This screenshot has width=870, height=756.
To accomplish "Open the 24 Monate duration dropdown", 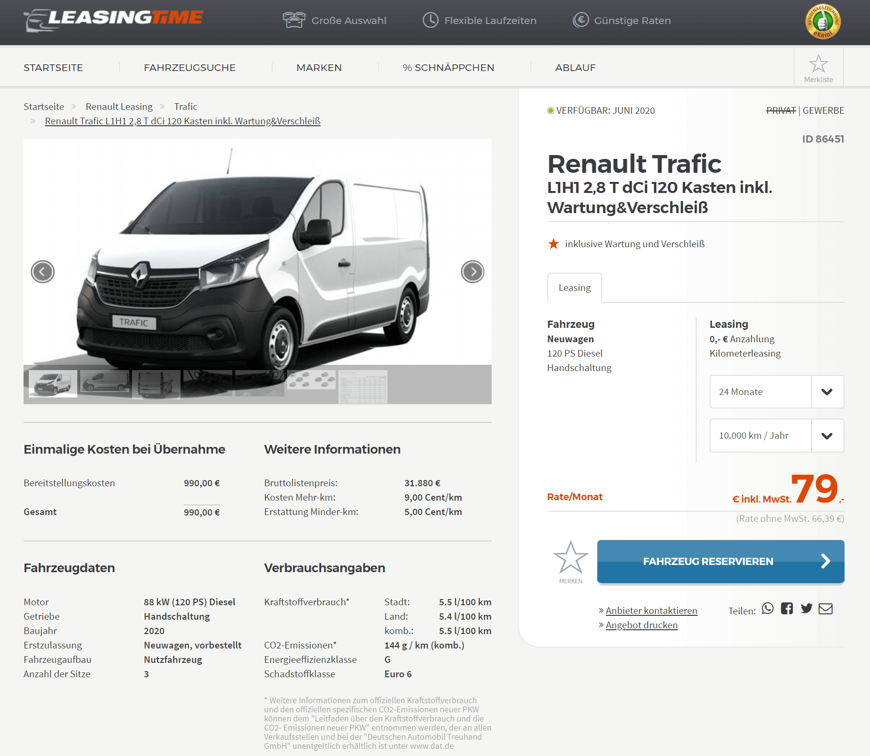I will (x=777, y=392).
